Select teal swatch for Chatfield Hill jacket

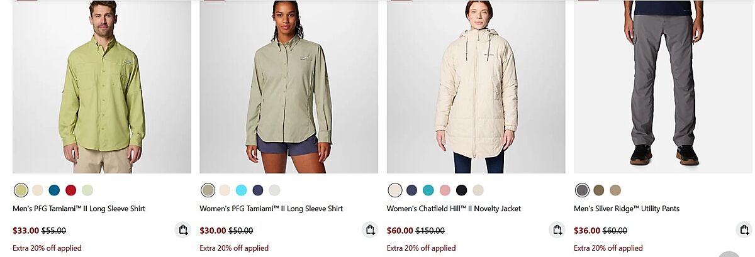[x=428, y=190]
